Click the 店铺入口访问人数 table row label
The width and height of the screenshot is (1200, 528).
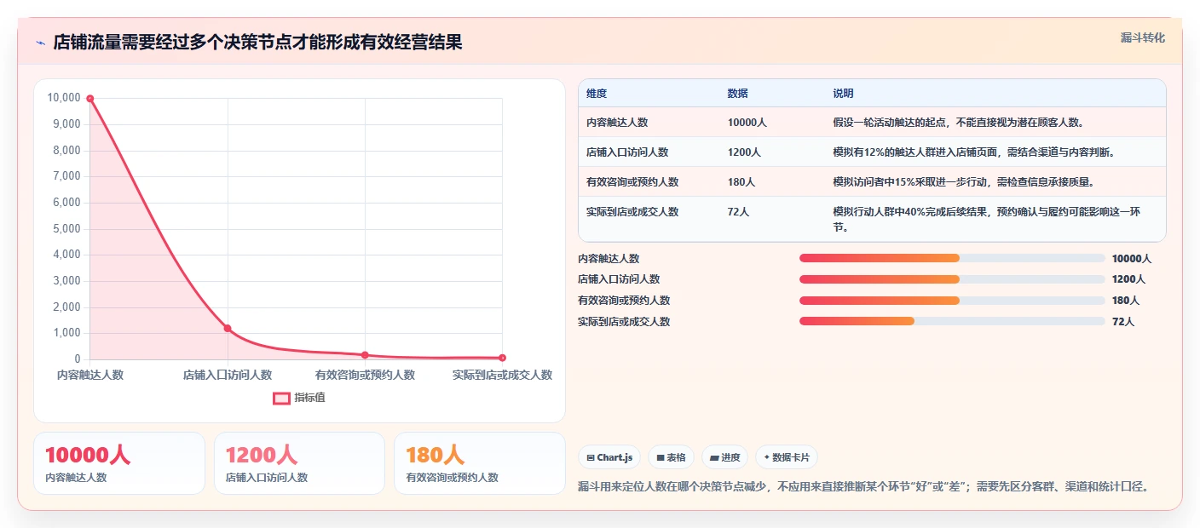[x=627, y=152]
